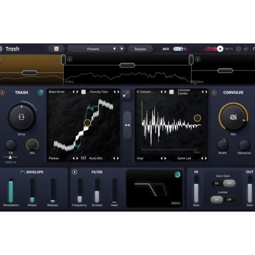Viewport: 255px width, 255px height.
Task: Click the tilt frequency slider at 1000 Hz
Action: tap(10, 157)
